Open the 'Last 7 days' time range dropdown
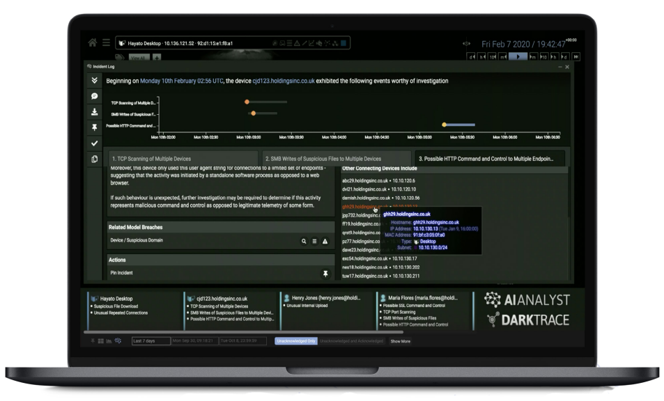The image size is (664, 401). [150, 341]
